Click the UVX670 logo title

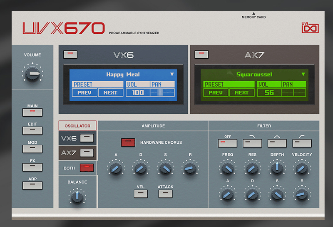point(64,28)
